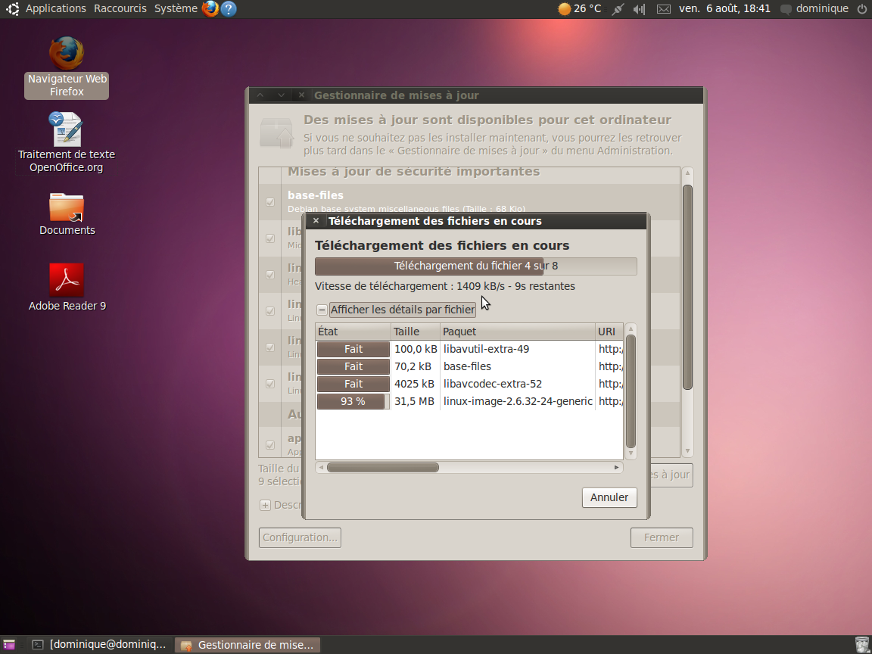The image size is (872, 654).
Task: Open Navigateur Web Firefox desktop icon
Action: click(x=67, y=67)
